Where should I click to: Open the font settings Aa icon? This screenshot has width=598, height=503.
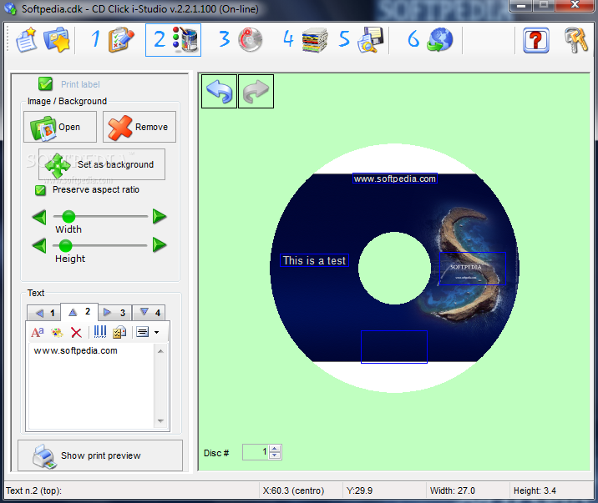coord(38,333)
